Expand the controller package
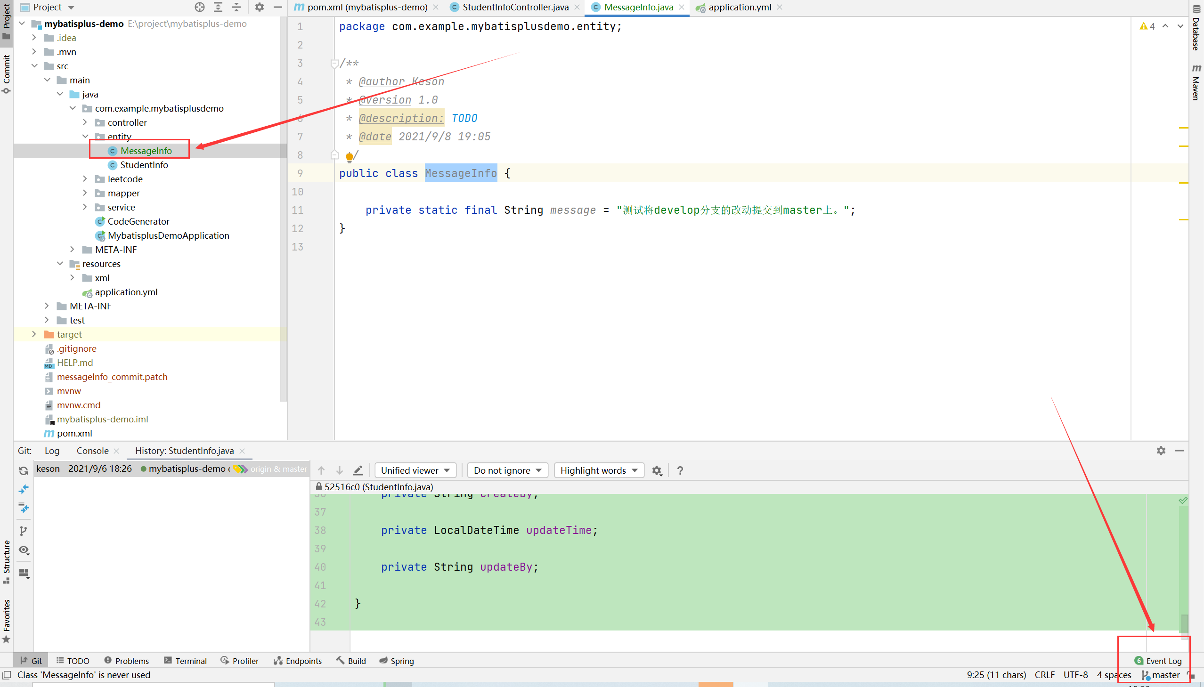 tap(85, 122)
